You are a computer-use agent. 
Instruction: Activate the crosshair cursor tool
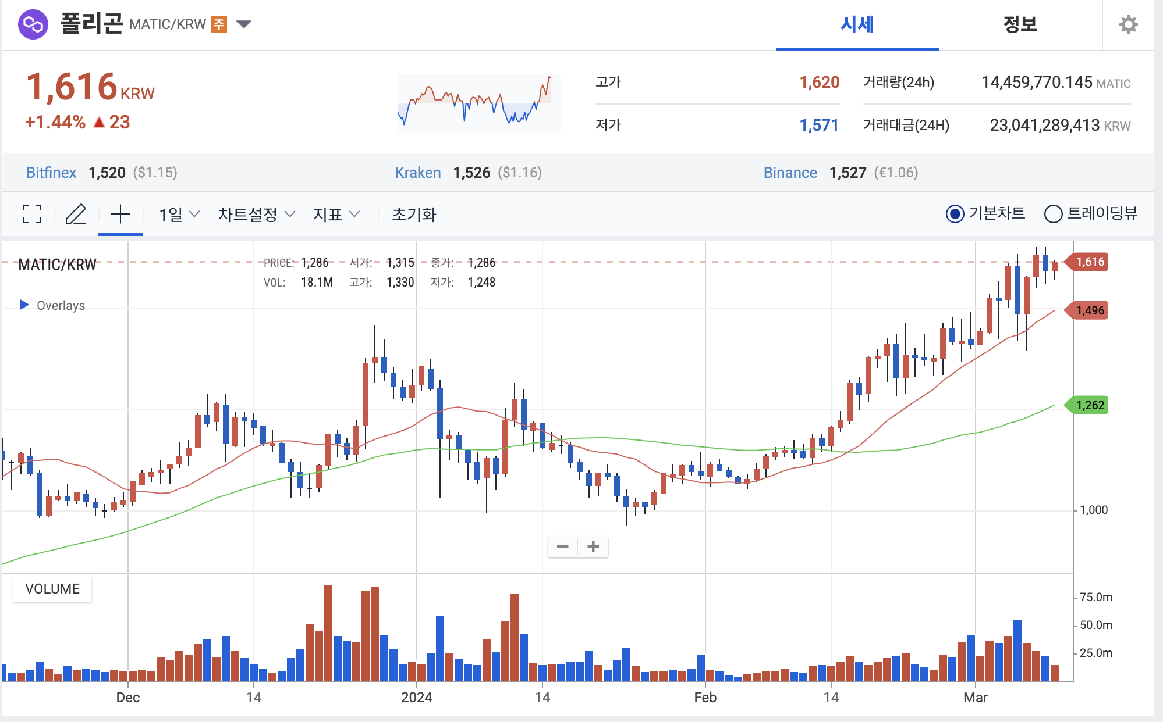click(120, 214)
